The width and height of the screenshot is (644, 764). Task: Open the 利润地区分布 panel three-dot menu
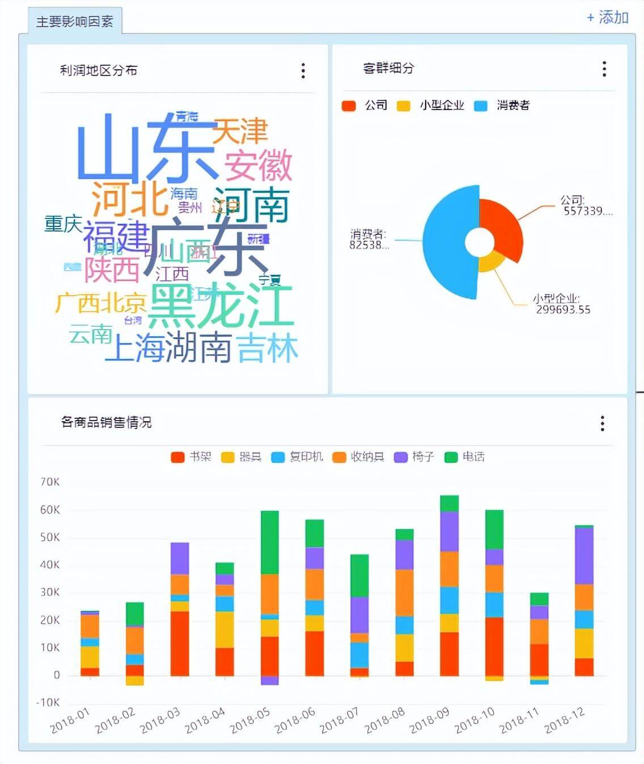click(x=303, y=70)
